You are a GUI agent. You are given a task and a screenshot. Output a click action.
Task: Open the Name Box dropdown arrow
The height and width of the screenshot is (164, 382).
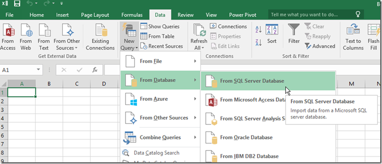point(39,70)
